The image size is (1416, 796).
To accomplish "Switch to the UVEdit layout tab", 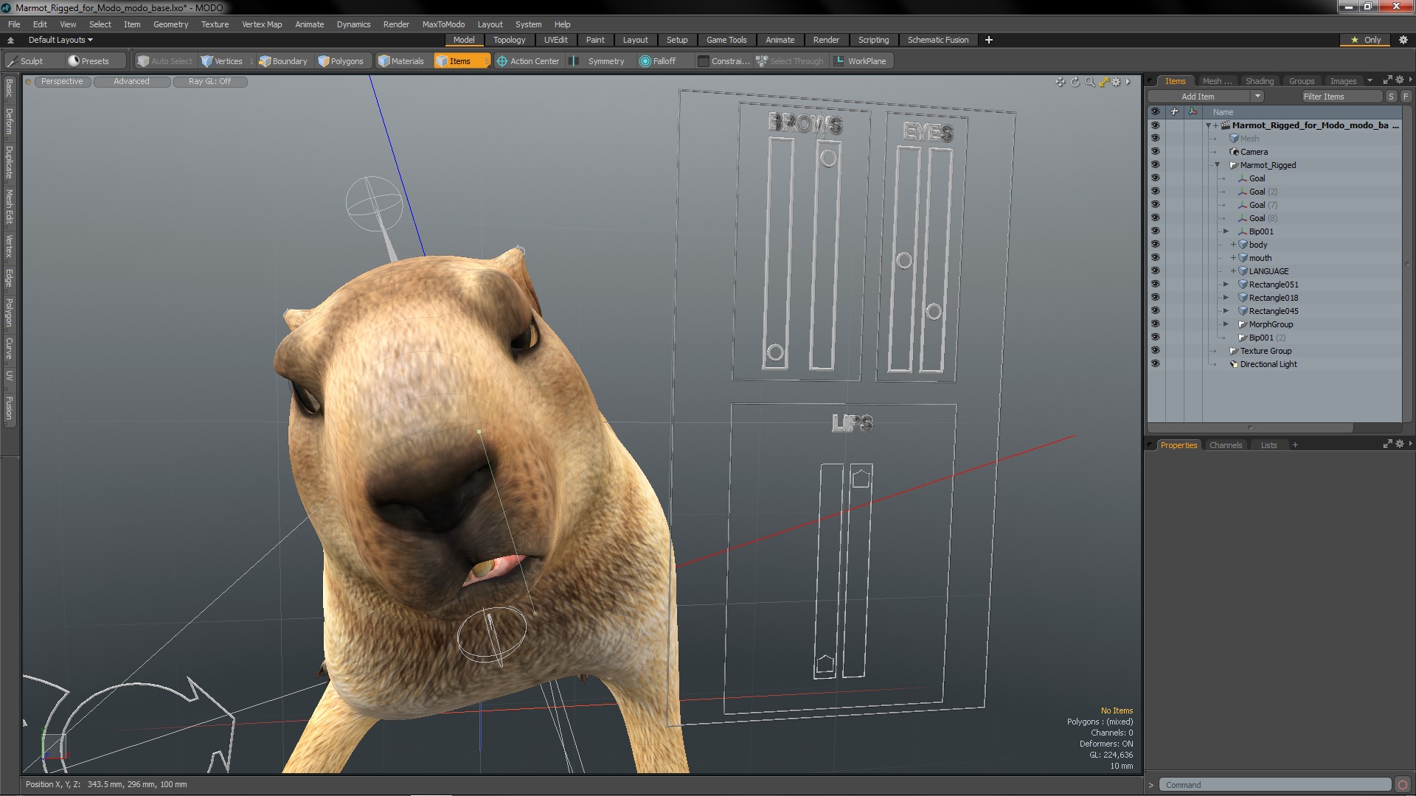I will [555, 40].
